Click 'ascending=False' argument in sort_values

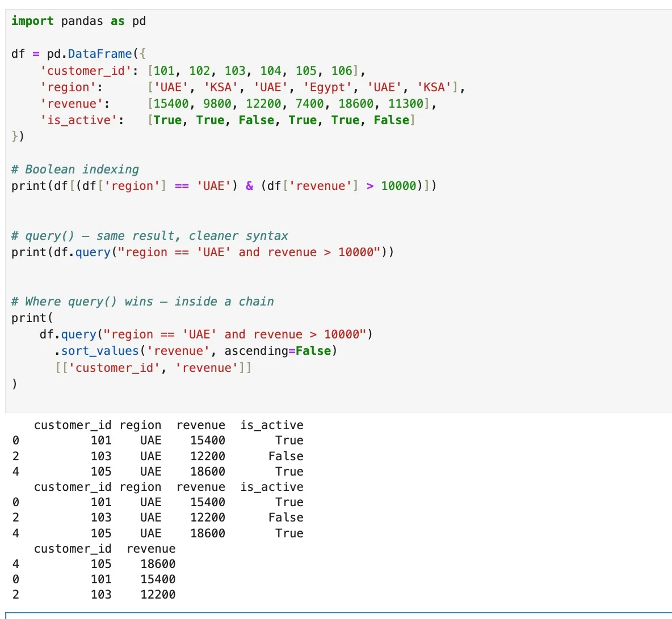pyautogui.click(x=278, y=351)
